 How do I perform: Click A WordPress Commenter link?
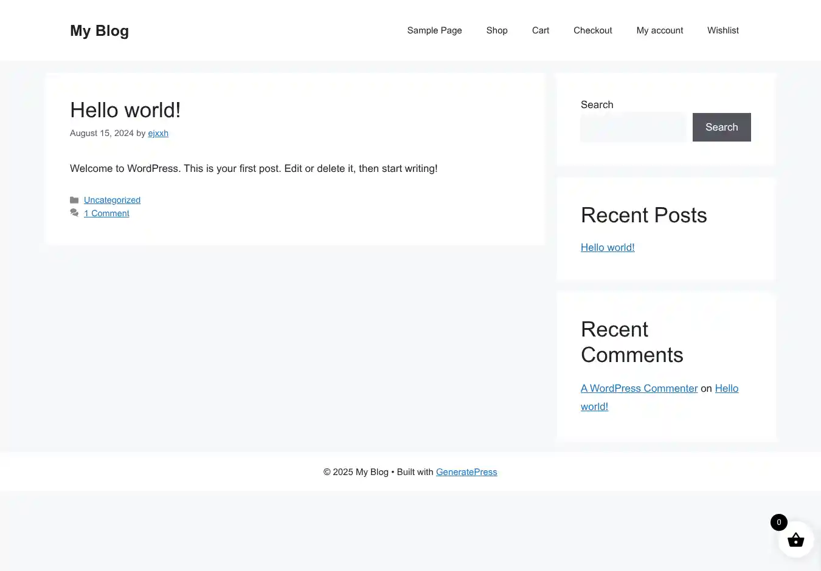click(639, 388)
